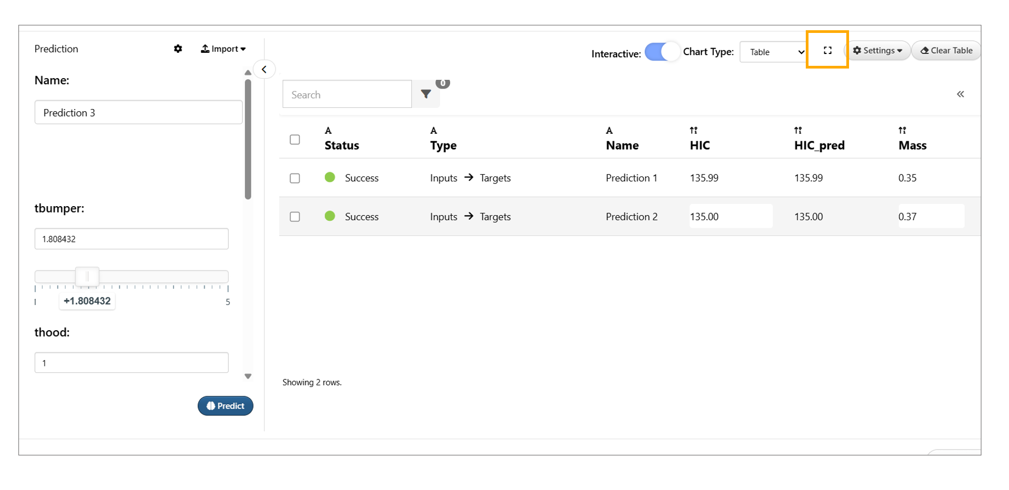The height and width of the screenshot is (490, 1009).
Task: Select the Prediction 1 row checkbox
Action: pos(295,178)
